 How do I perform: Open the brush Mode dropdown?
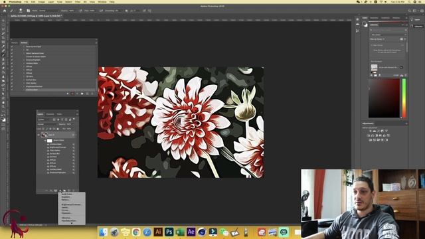pyautogui.click(x=49, y=11)
